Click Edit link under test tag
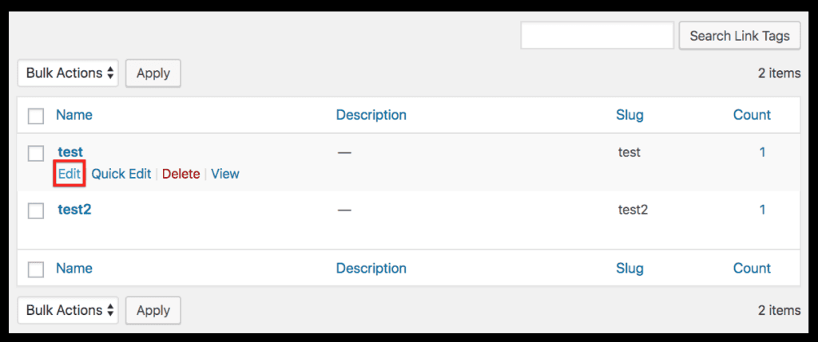 69,174
